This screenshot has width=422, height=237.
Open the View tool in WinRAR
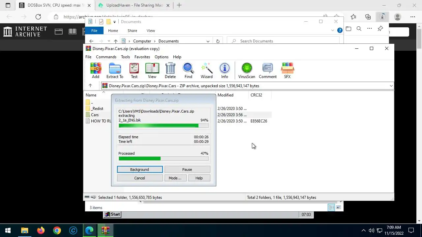(152, 70)
